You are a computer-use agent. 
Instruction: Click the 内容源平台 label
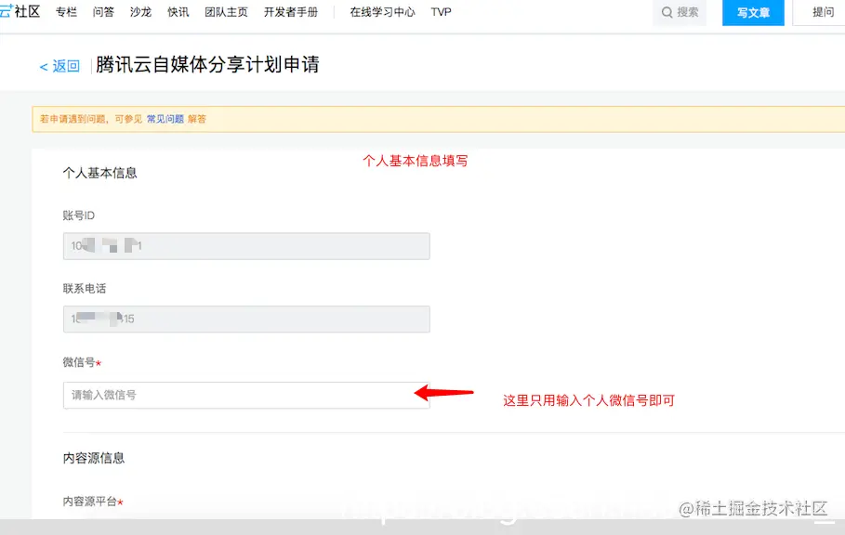tap(90, 502)
